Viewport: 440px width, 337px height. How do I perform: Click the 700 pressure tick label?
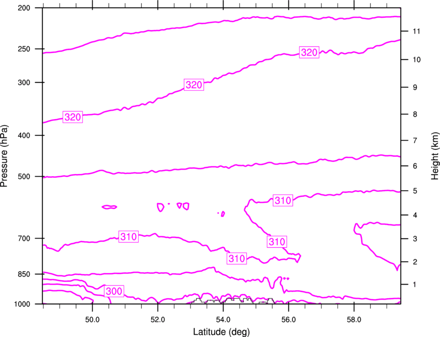24,238
